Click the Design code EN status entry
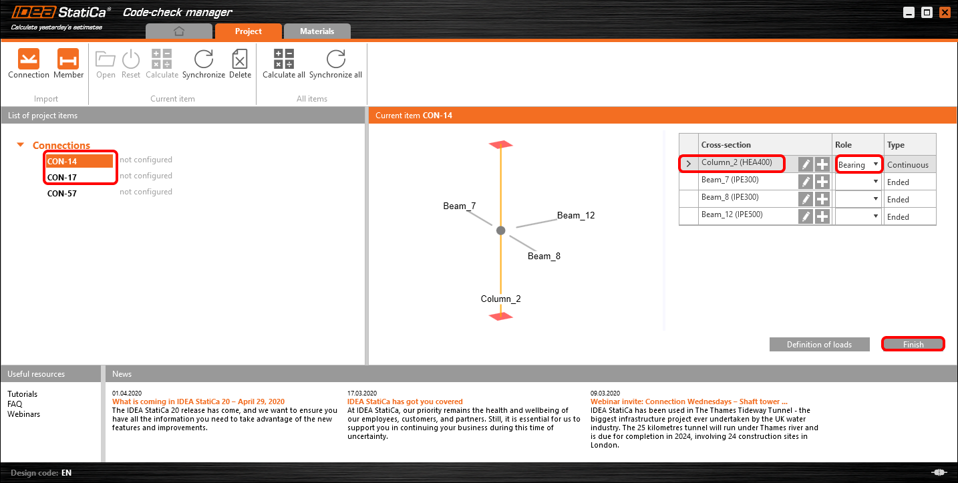The image size is (958, 483). [x=41, y=473]
